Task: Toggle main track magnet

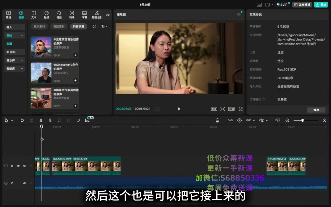Action: (x=230, y=120)
